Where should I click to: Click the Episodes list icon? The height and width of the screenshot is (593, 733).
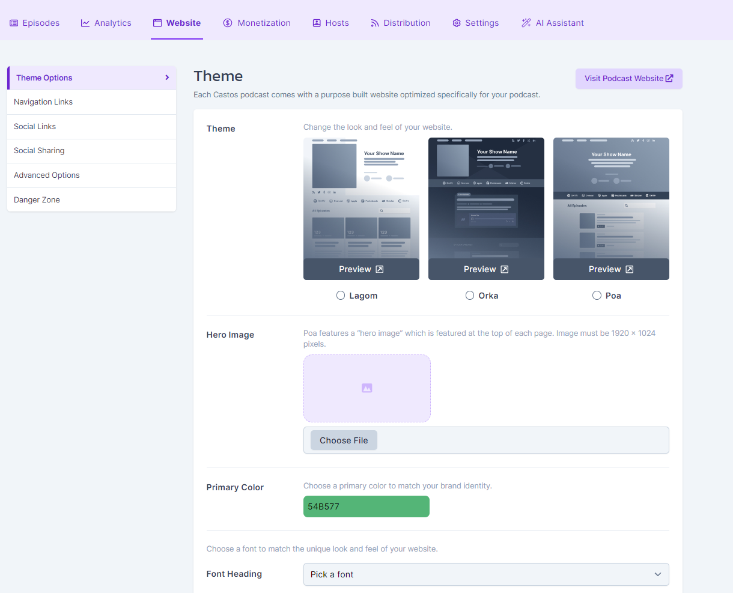[x=14, y=23]
